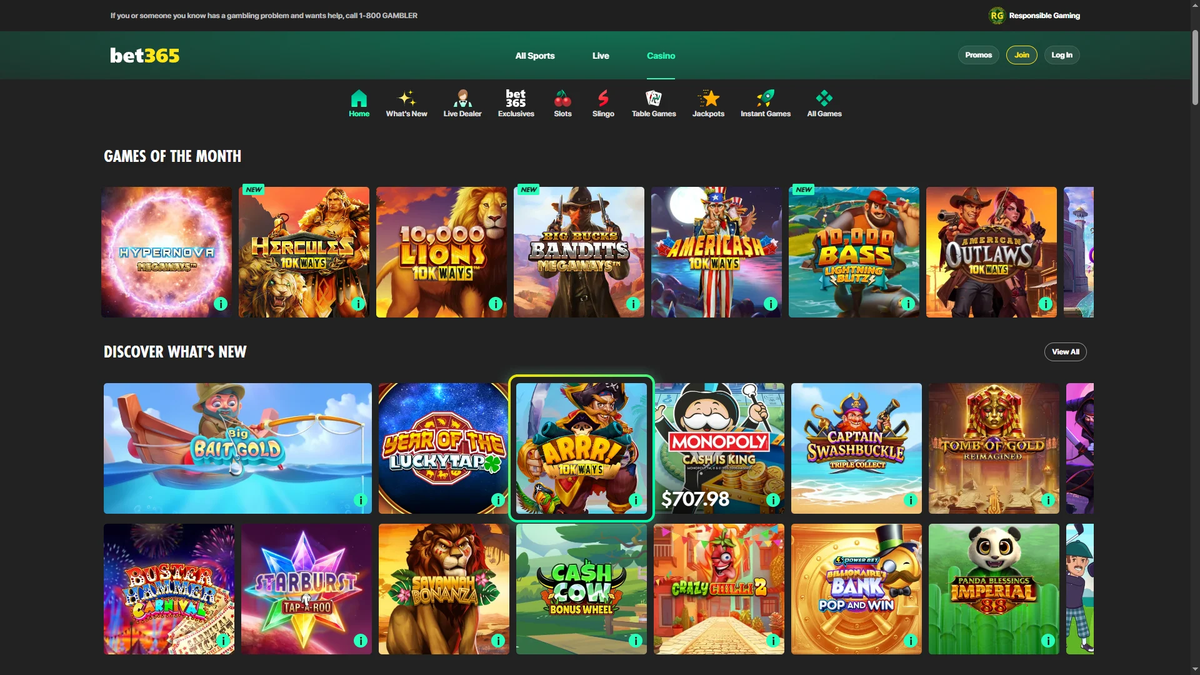Open the Table Games category

654,104
